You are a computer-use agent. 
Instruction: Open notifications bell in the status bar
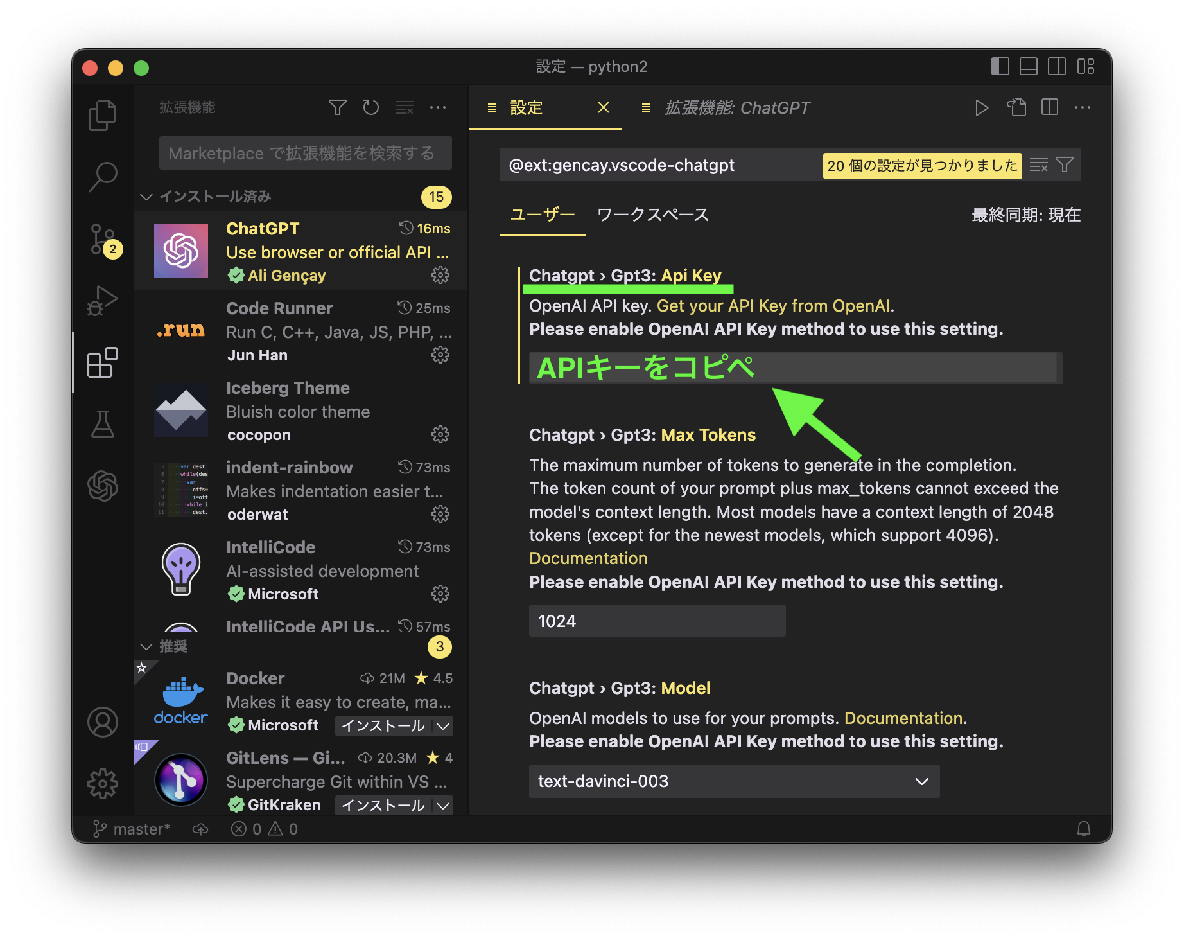coord(1084,829)
